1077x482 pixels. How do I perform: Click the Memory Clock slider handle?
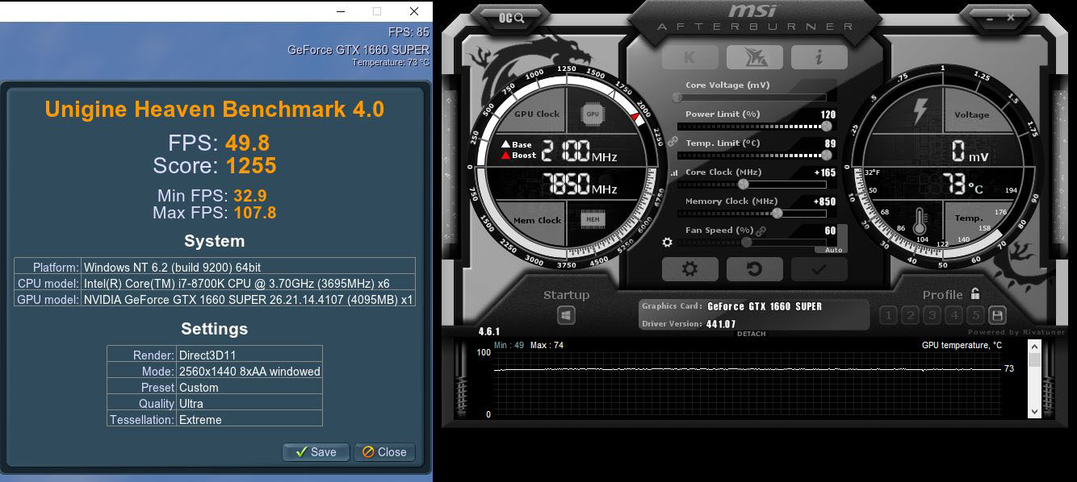(777, 214)
